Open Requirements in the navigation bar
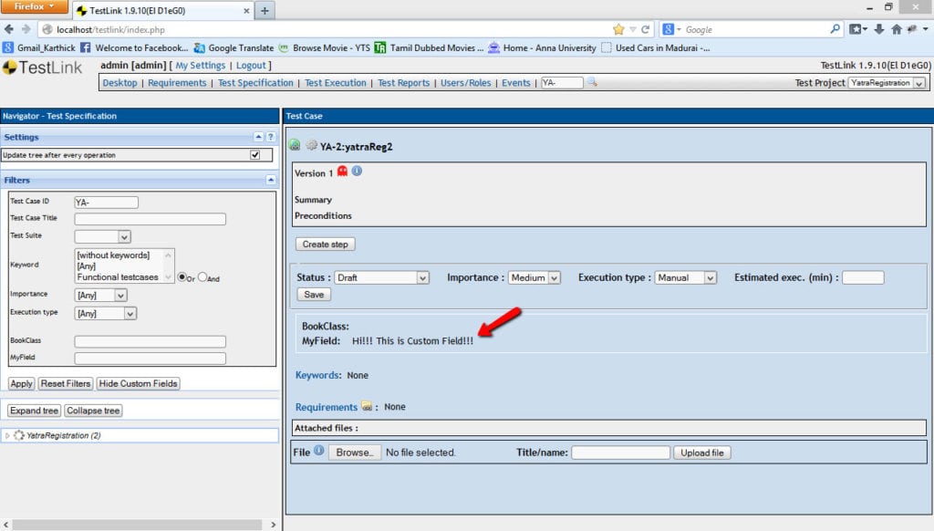This screenshot has height=531, width=934. [177, 83]
